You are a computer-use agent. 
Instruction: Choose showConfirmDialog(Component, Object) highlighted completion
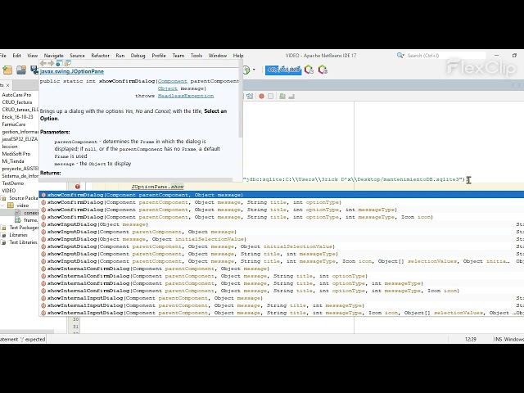[x=282, y=195]
